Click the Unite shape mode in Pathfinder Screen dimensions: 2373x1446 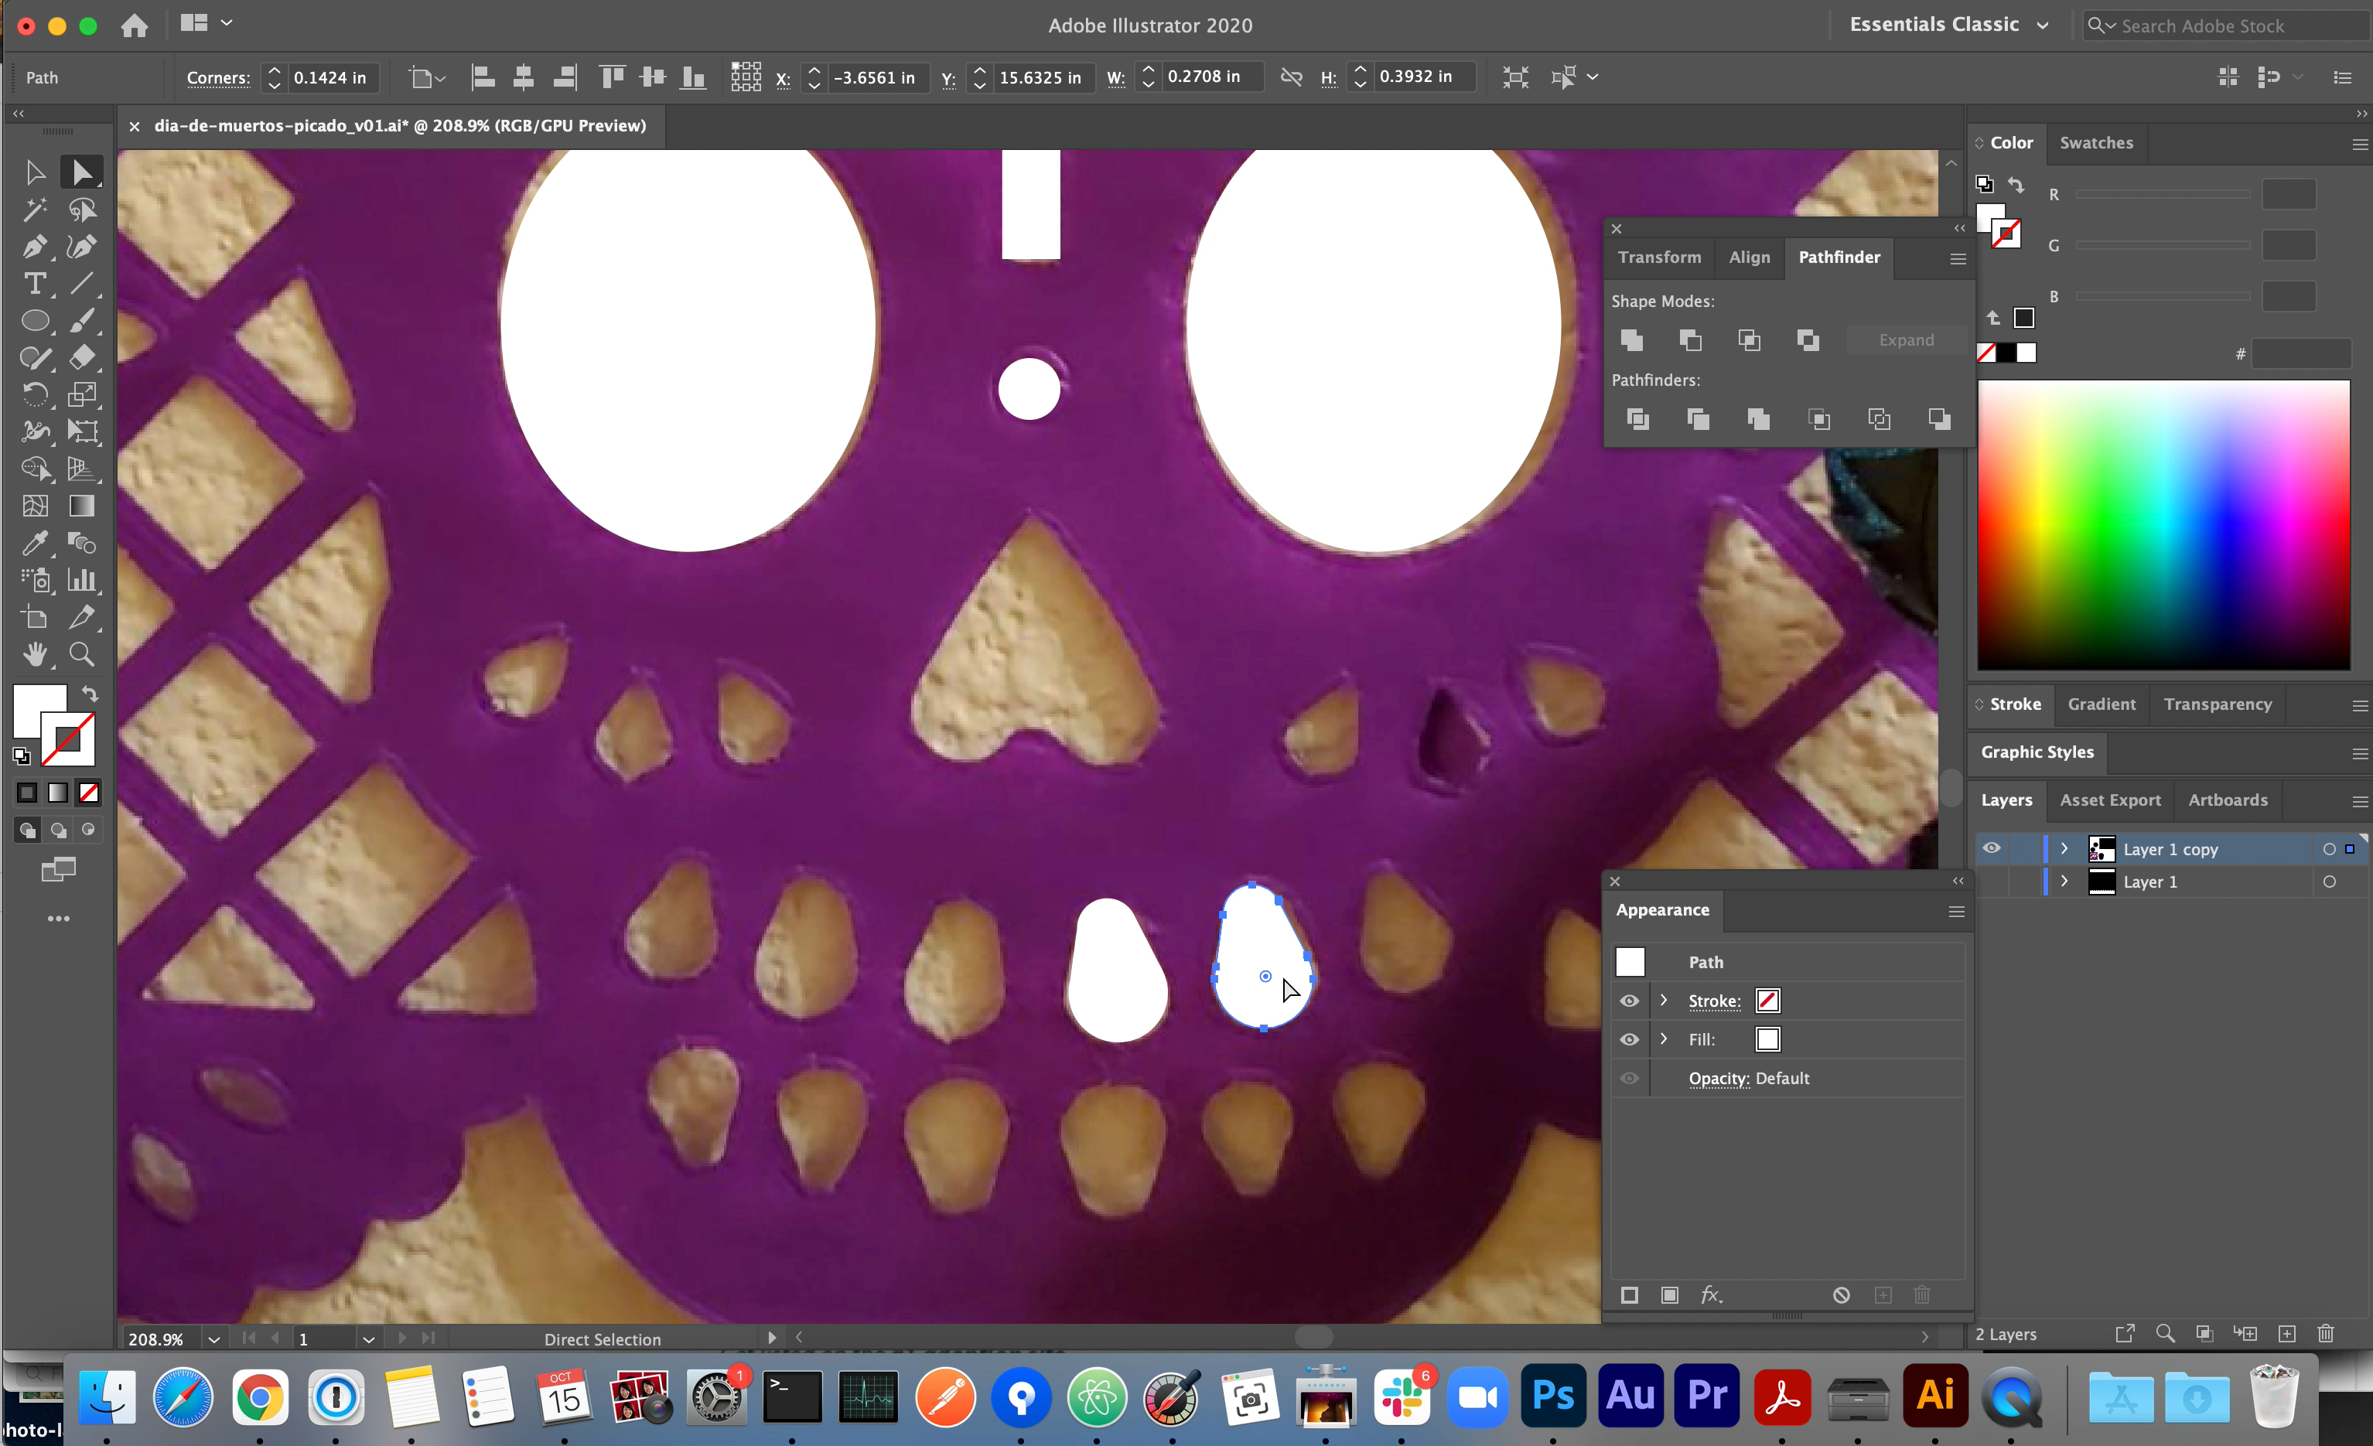pyautogui.click(x=1632, y=339)
